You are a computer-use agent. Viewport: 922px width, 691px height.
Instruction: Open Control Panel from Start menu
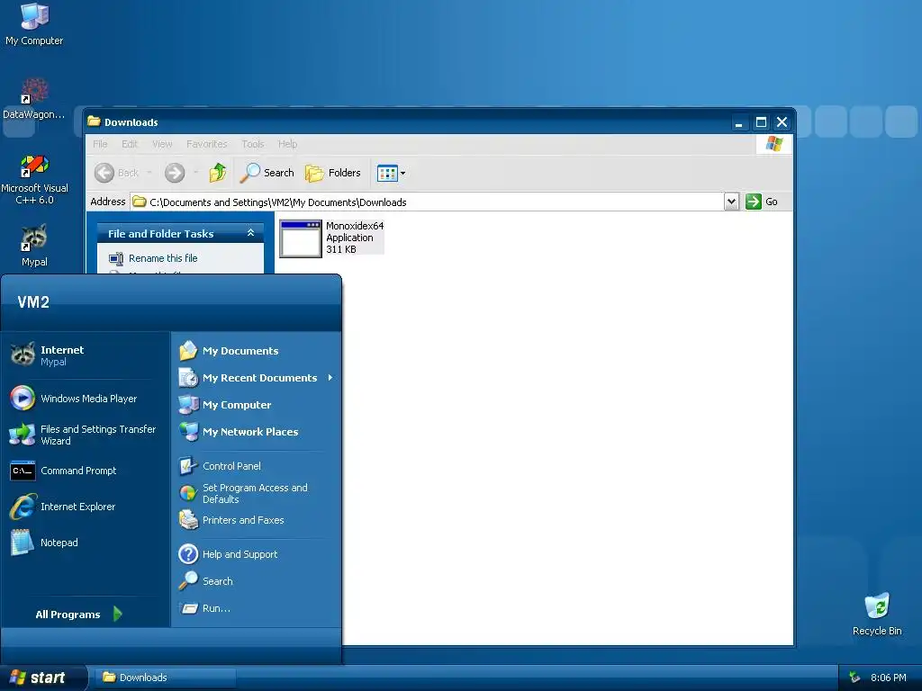257,466
